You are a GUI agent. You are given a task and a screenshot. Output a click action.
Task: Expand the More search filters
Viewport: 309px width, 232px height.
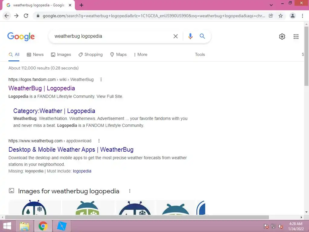(141, 55)
